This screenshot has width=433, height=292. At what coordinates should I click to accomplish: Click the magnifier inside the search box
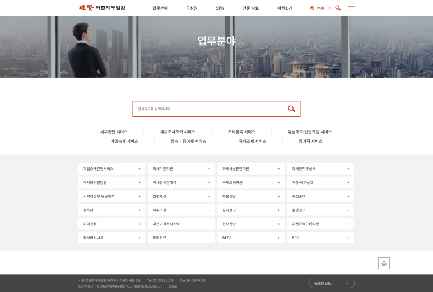pyautogui.click(x=292, y=109)
